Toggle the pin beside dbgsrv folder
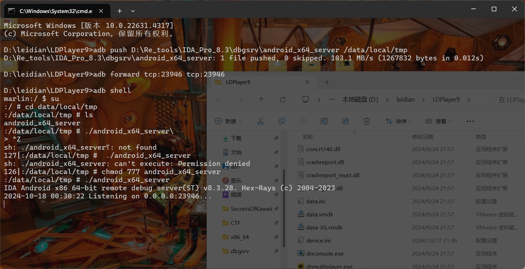The height and width of the screenshot is (269, 525). coord(276,251)
